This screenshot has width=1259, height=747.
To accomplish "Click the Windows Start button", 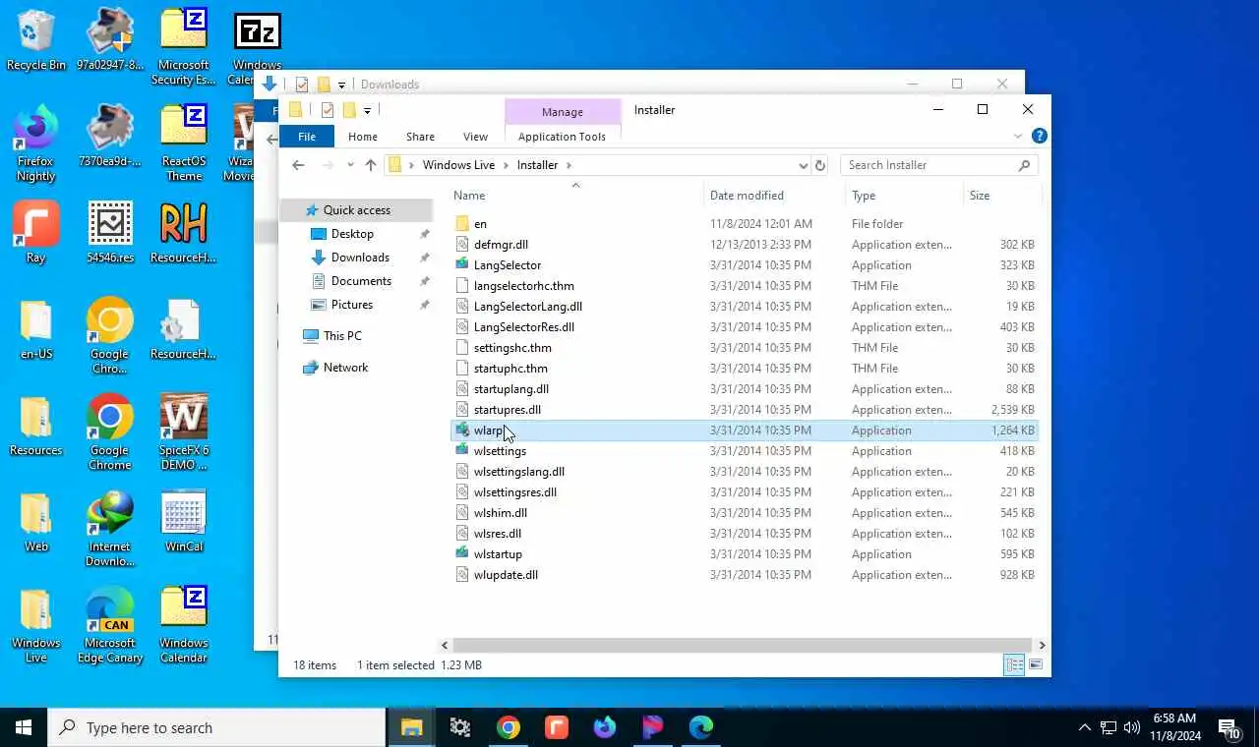I will pyautogui.click(x=24, y=727).
